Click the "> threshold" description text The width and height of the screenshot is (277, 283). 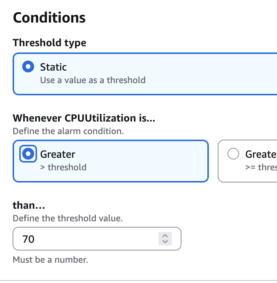63,167
